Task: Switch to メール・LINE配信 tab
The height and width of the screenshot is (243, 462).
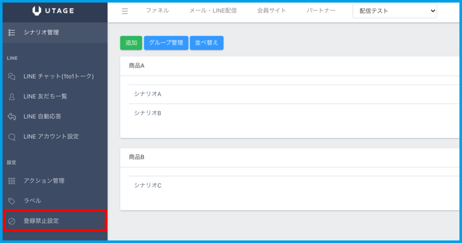Action: [213, 11]
